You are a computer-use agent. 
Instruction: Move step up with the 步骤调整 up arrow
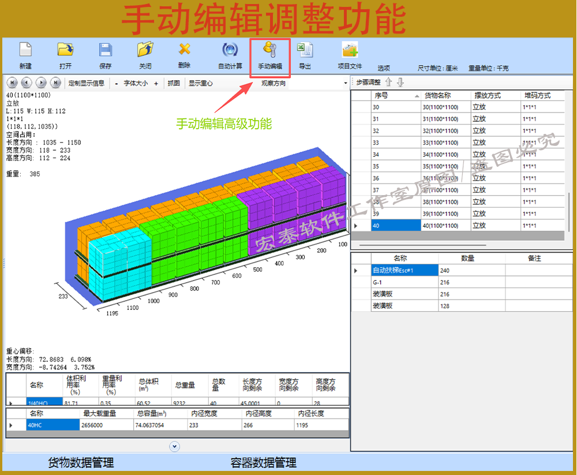(388, 82)
